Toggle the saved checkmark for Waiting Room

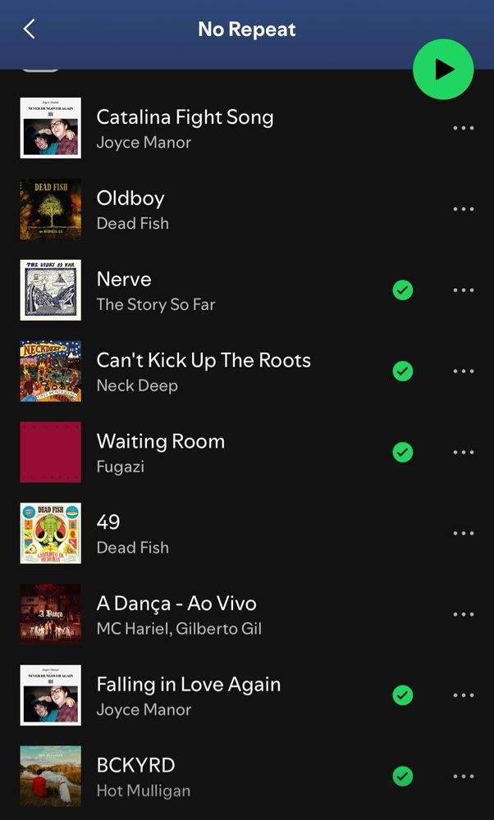(x=402, y=453)
